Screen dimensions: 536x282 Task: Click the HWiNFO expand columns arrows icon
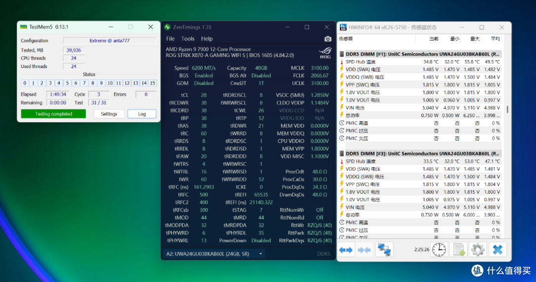[345, 250]
